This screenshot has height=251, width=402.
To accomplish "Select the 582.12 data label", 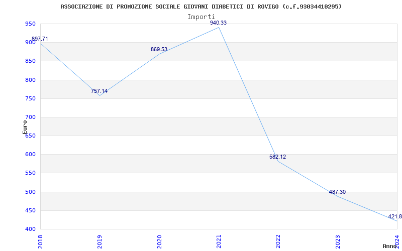I will (x=278, y=157).
